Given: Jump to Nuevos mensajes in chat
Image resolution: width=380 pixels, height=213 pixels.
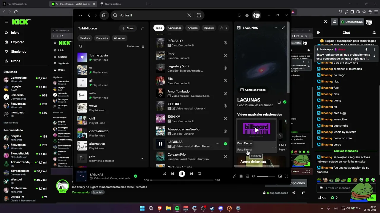Looking at the screenshot, I should (x=346, y=151).
